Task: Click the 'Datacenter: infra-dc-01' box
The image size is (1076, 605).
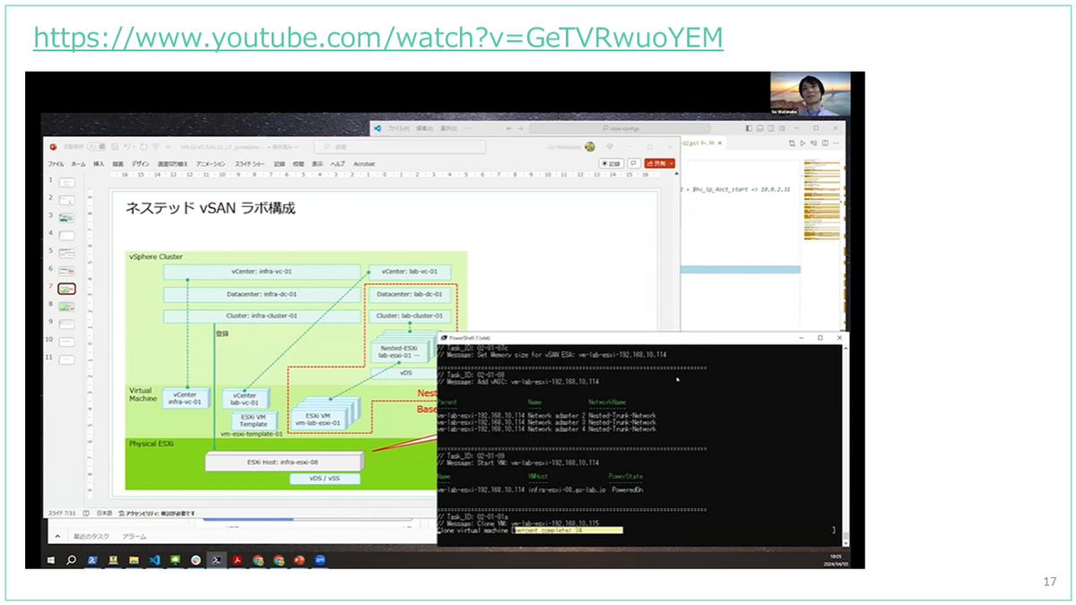Action: pos(262,294)
